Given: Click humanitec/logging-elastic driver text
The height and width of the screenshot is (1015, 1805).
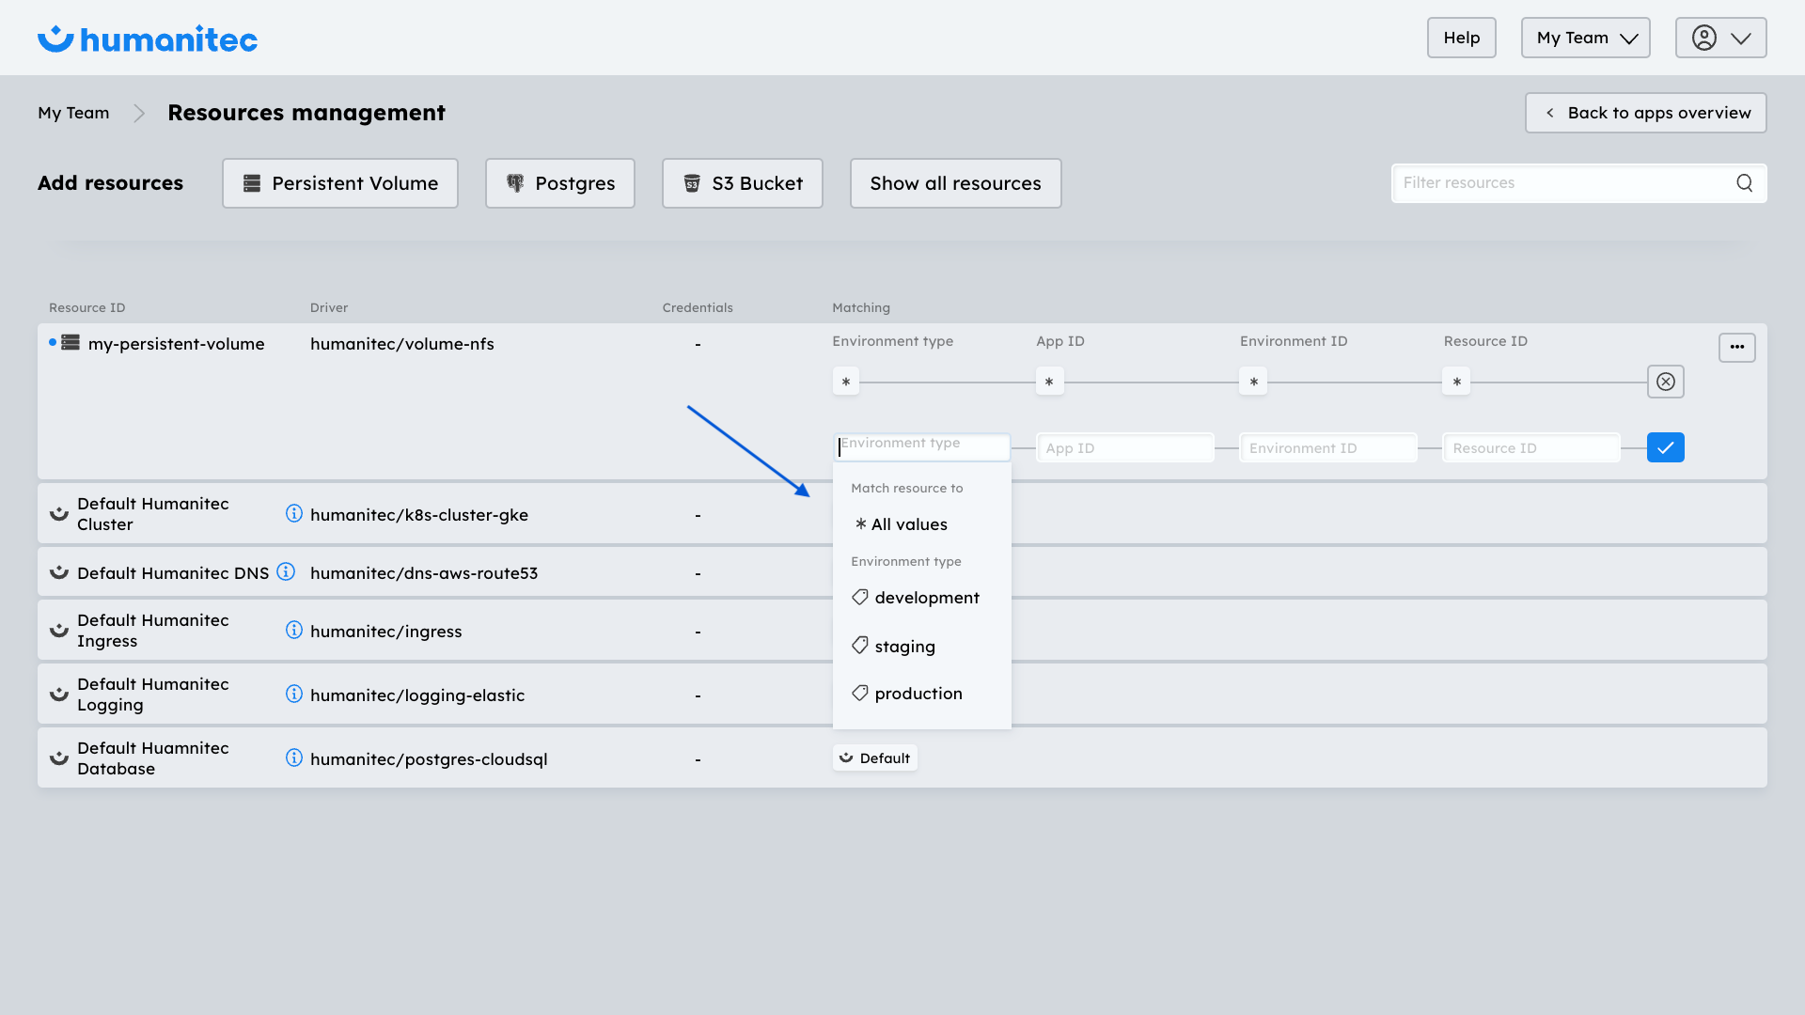Looking at the screenshot, I should click(417, 695).
